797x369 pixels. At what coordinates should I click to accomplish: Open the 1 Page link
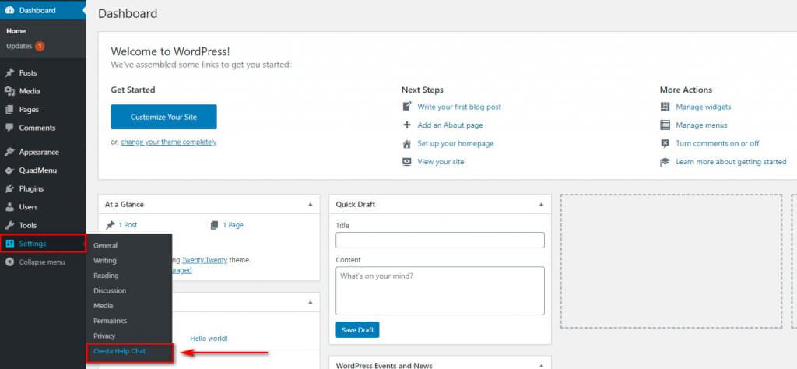click(233, 225)
